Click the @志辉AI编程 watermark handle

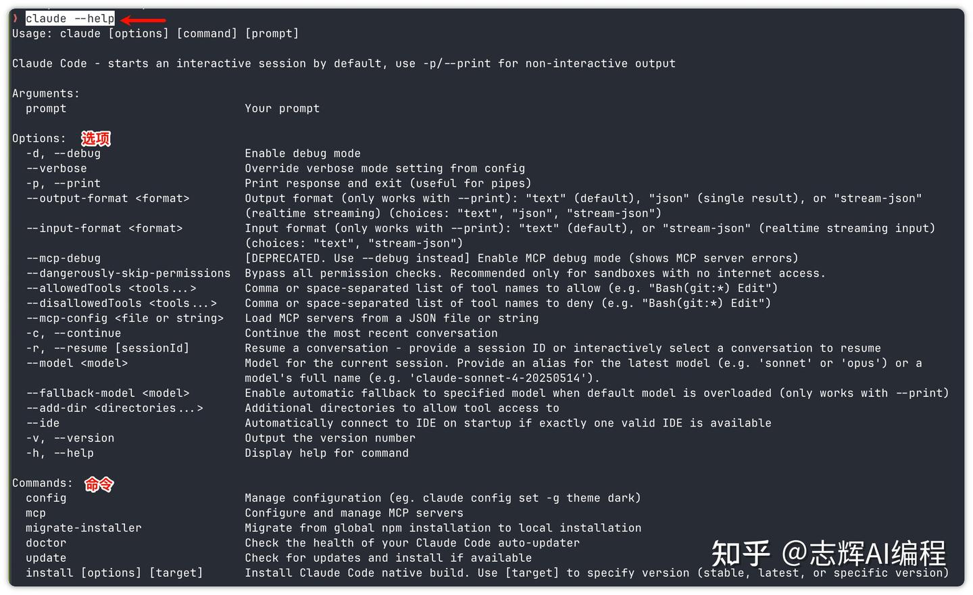pos(864,554)
